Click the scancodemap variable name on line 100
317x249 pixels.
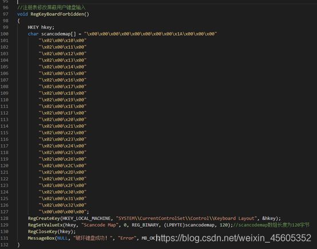56,34
